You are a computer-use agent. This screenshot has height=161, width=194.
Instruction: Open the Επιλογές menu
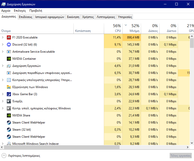pos(20,11)
